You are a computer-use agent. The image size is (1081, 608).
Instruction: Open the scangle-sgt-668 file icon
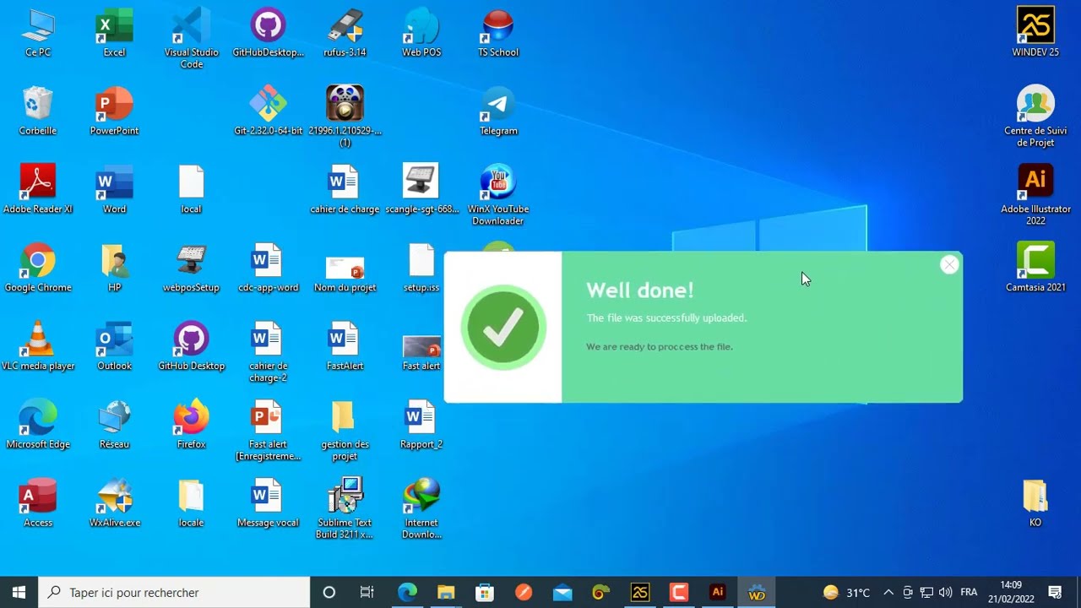click(x=421, y=189)
